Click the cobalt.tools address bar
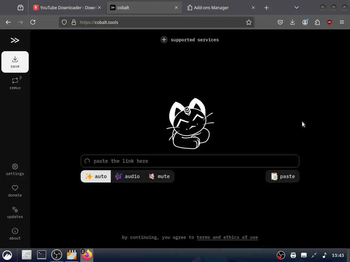 pyautogui.click(x=156, y=22)
